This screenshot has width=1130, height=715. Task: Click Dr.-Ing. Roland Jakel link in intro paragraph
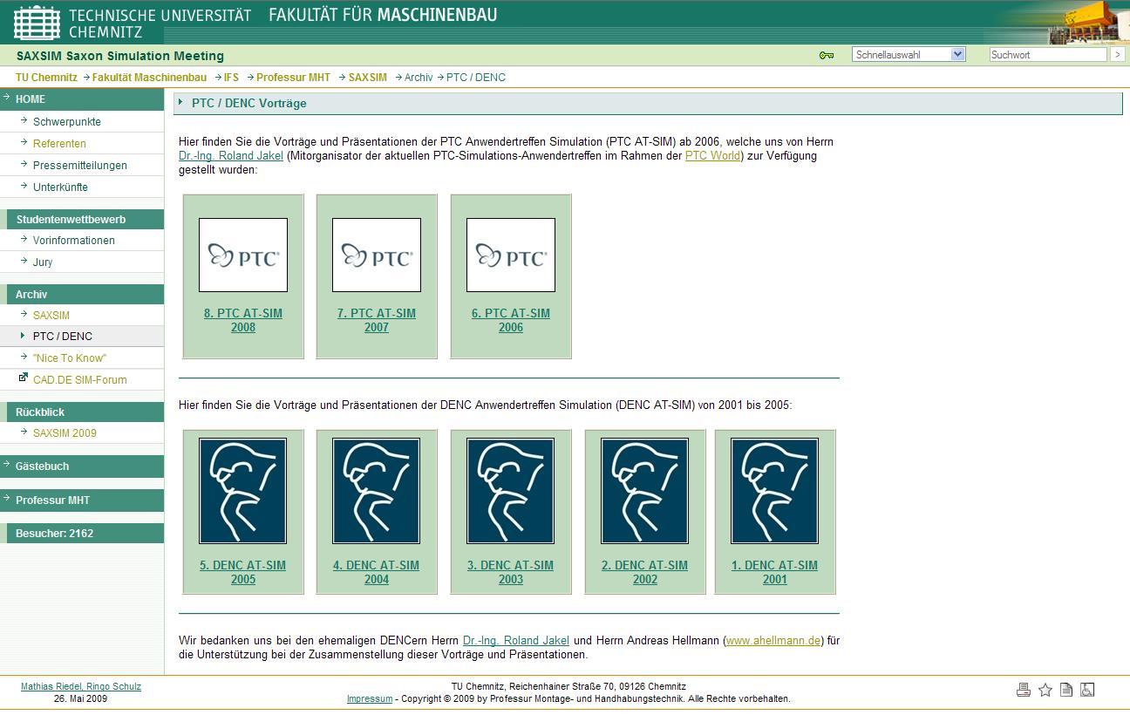[x=231, y=156]
